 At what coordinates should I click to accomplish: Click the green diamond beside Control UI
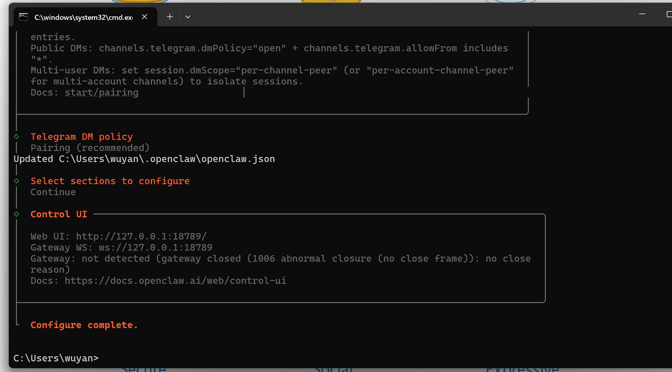(16, 214)
